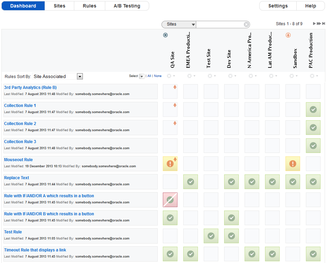Click the disabled red cell for IF/AND/OR A rule
Viewport: 326px width, 263px height.
click(x=170, y=200)
